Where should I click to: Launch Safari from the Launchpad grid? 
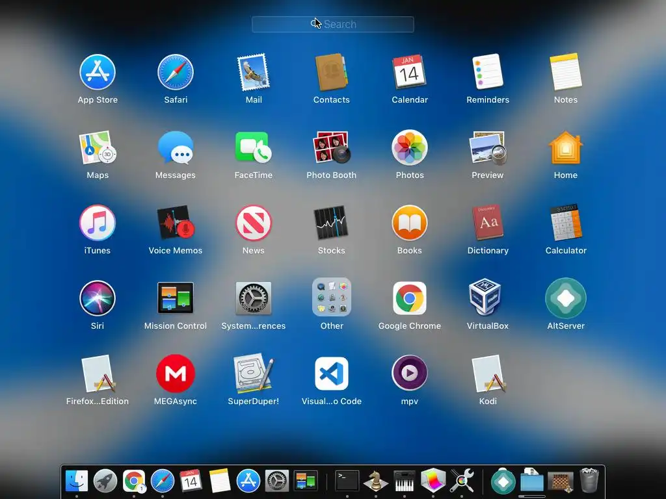pyautogui.click(x=176, y=72)
